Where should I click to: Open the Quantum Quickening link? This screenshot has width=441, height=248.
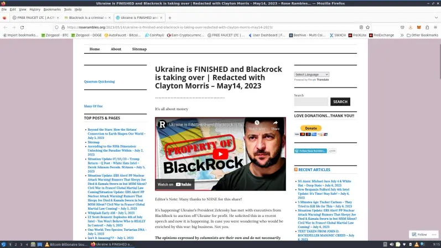99,81
